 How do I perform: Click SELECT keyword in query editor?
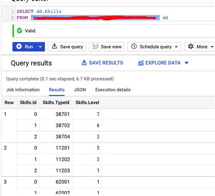point(25,11)
